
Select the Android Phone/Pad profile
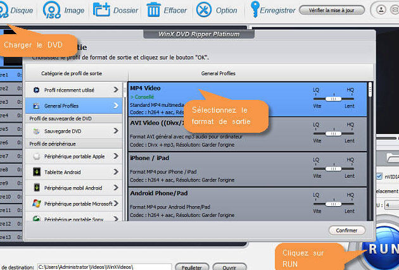tap(248, 204)
